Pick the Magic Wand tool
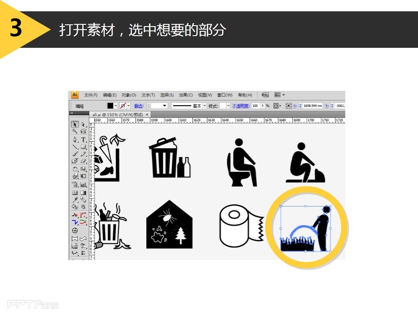Screen dimensions: 418x313 76,132
